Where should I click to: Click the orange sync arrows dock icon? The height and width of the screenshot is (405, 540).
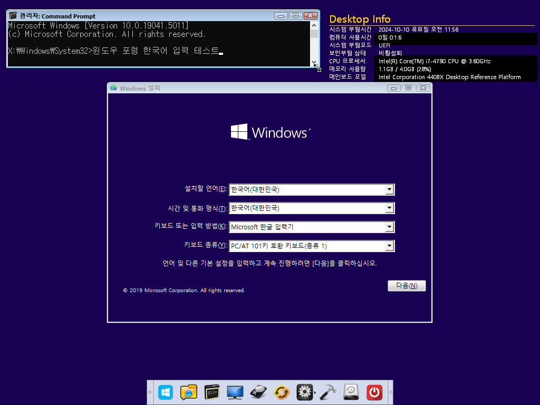point(282,392)
